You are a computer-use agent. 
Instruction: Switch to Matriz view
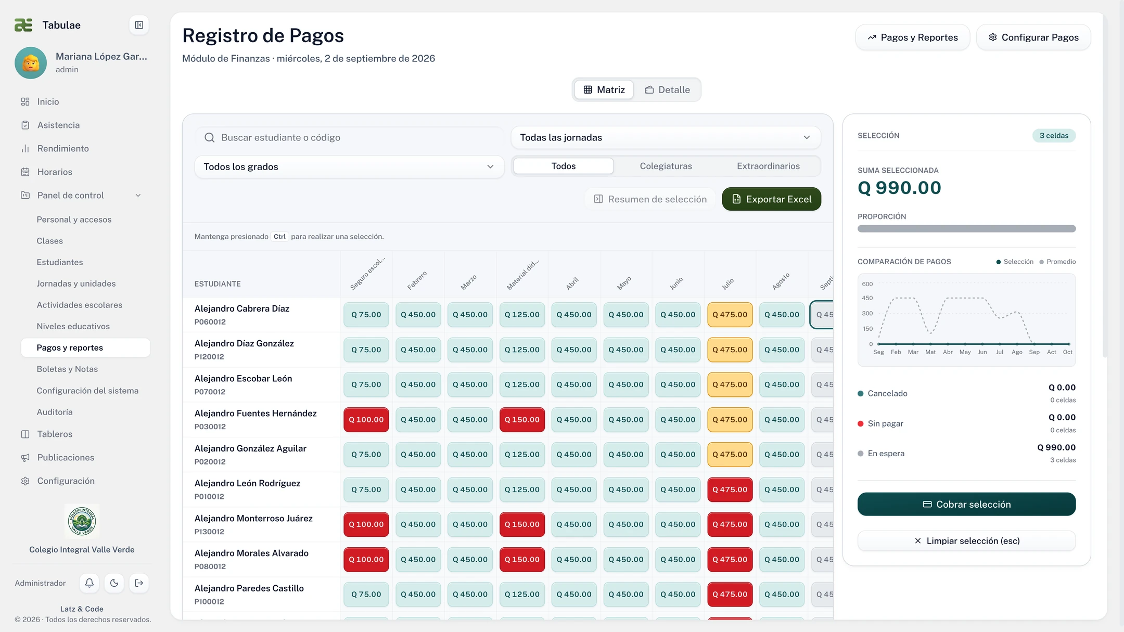click(604, 90)
